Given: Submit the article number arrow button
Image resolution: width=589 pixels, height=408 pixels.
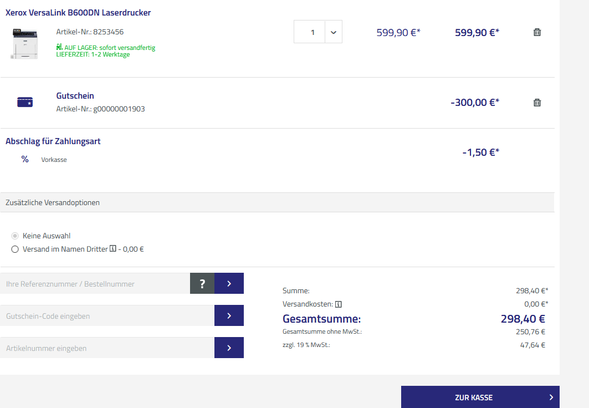Looking at the screenshot, I should 229,348.
